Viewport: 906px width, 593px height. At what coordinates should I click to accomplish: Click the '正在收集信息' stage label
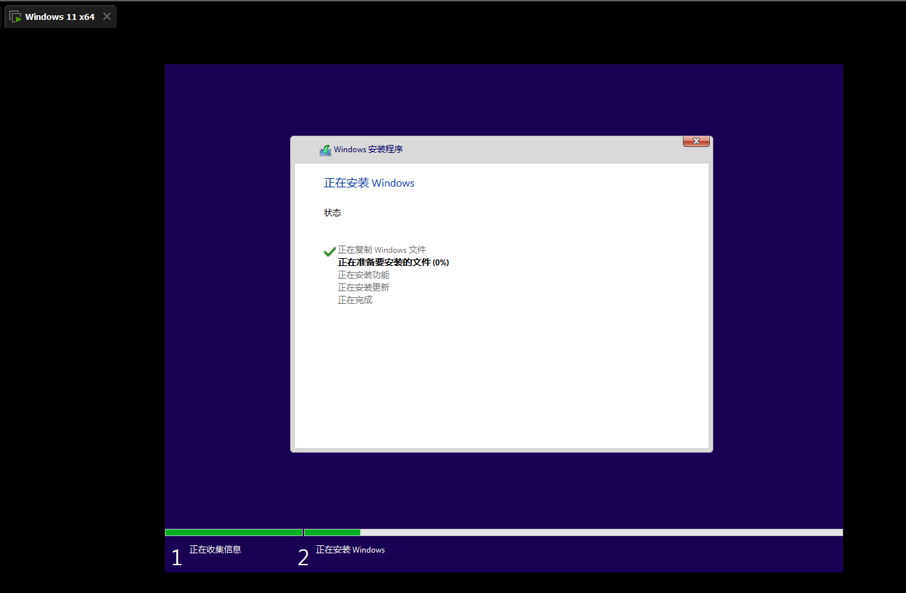[x=215, y=549]
